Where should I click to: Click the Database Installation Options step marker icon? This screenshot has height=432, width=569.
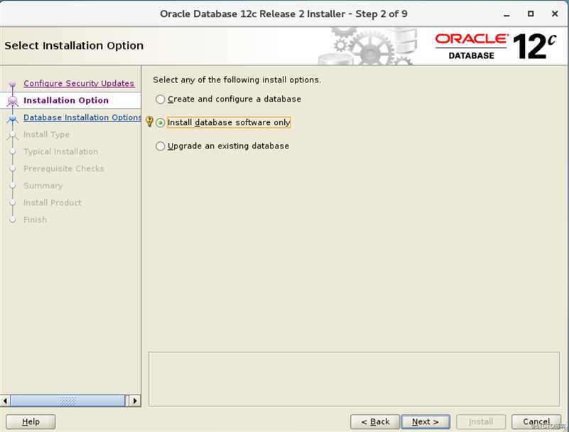pyautogui.click(x=13, y=119)
